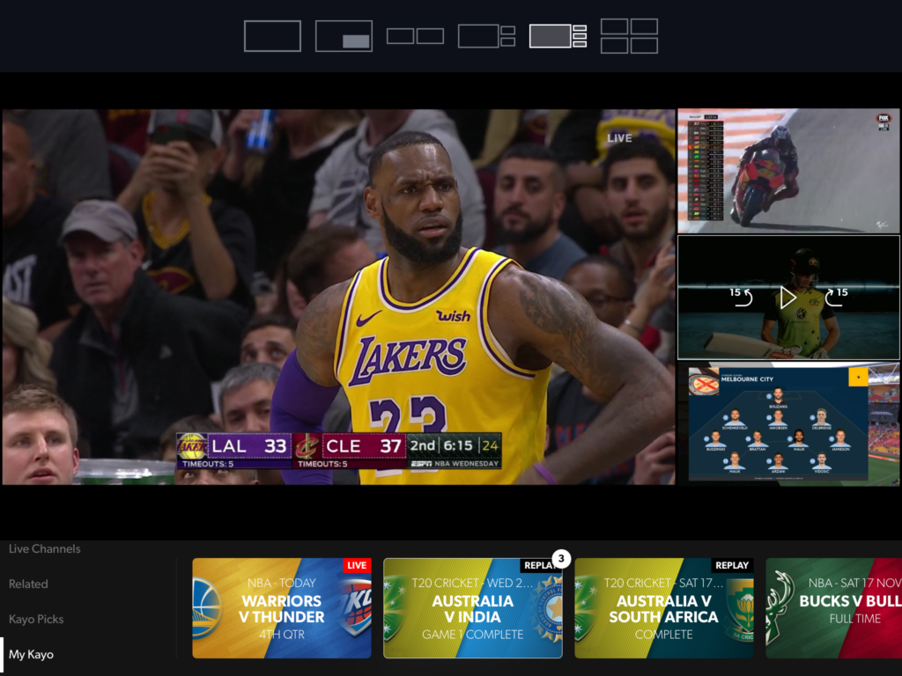Tap the main Lakers vs Cavaliers video
The height and width of the screenshot is (676, 902).
click(338, 297)
